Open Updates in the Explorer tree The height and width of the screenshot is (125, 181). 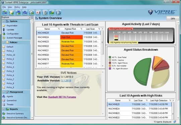(10, 30)
